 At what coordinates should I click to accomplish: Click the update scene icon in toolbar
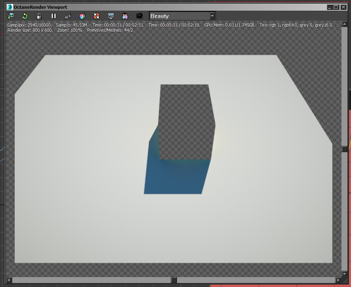(11, 16)
